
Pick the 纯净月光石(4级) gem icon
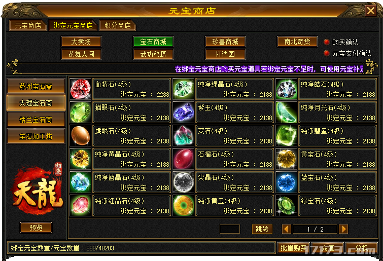pos(286,112)
